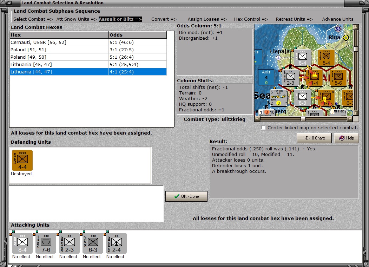Screen dimensions: 369x267
Task: Click the map vertical scrollbar thumb
Action: 356,49
